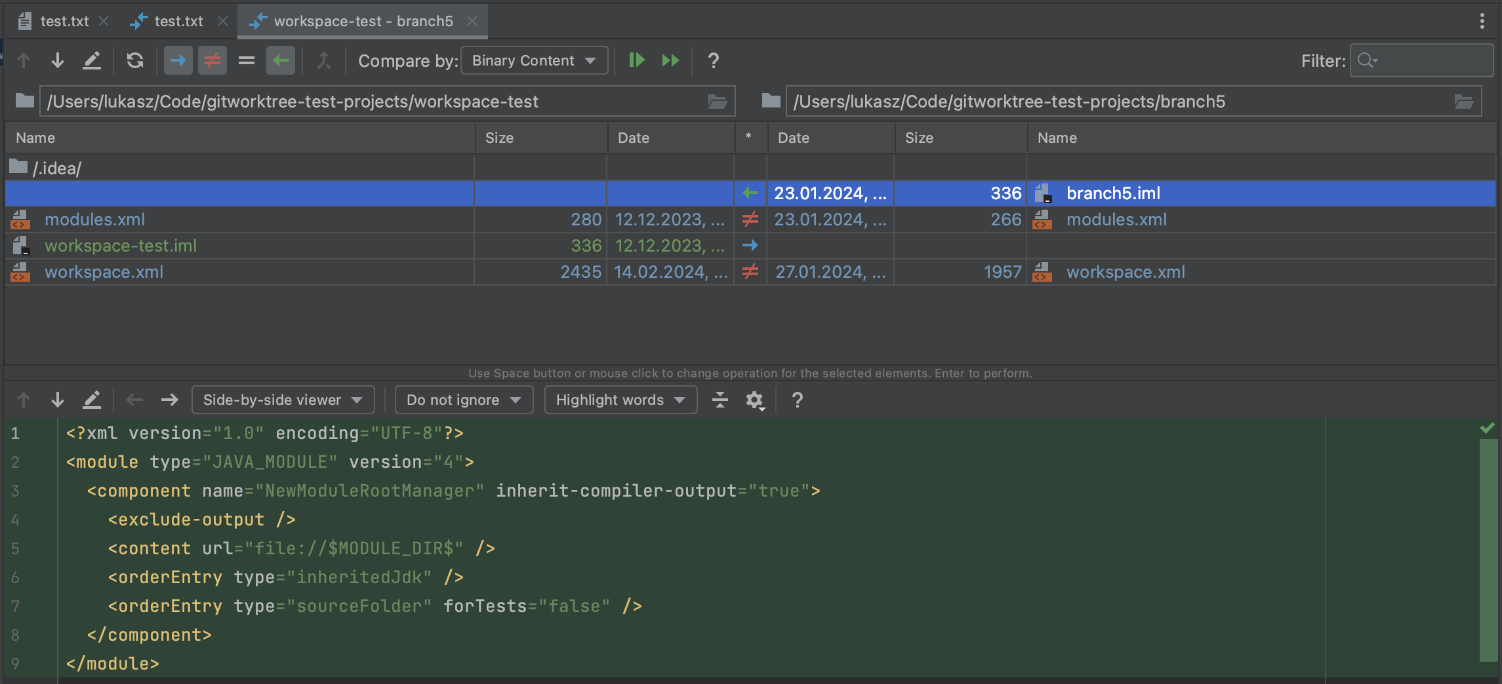
Task: Click Synchronize All double-arrow icon
Action: 670,61
